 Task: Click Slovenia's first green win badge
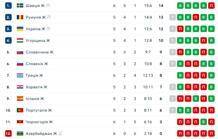[x=180, y=64]
